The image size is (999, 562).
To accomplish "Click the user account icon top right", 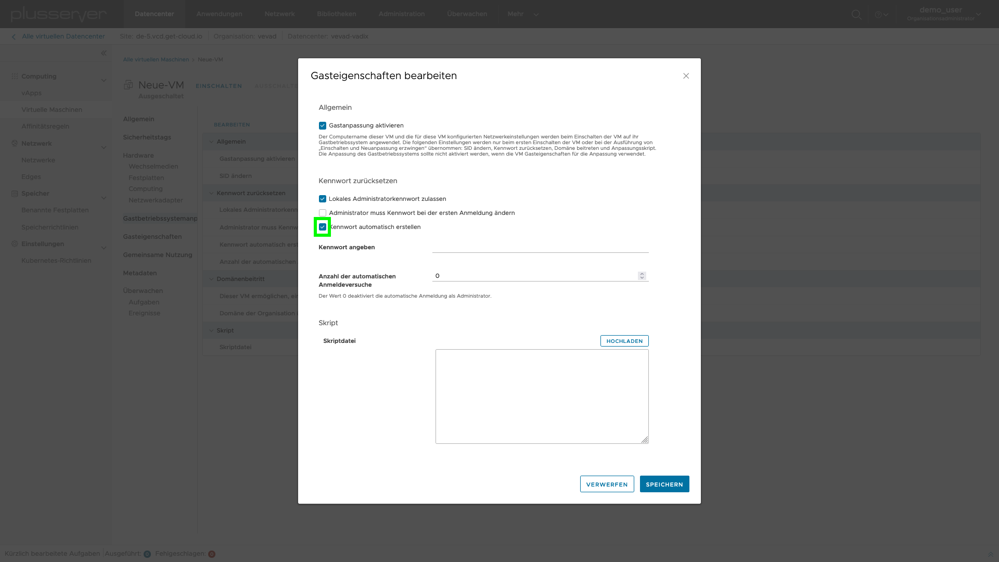I will (941, 14).
